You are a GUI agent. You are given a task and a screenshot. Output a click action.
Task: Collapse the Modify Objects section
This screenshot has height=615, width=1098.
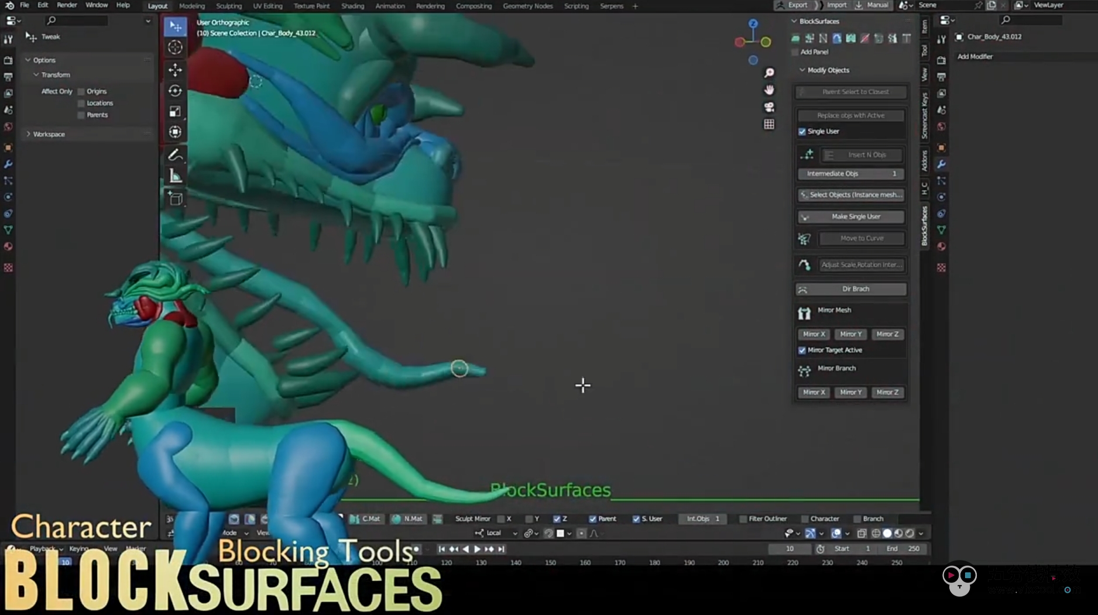tap(802, 70)
